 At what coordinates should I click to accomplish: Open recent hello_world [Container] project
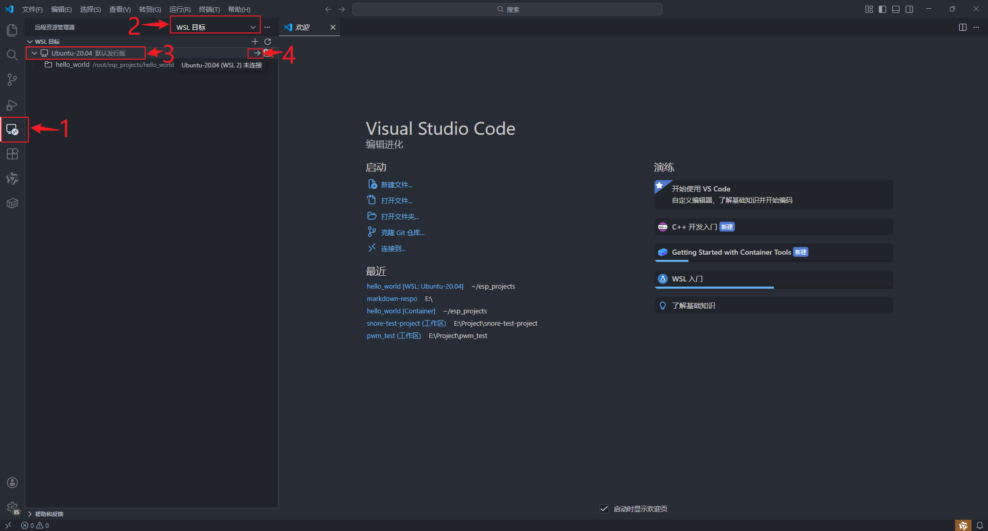click(401, 311)
